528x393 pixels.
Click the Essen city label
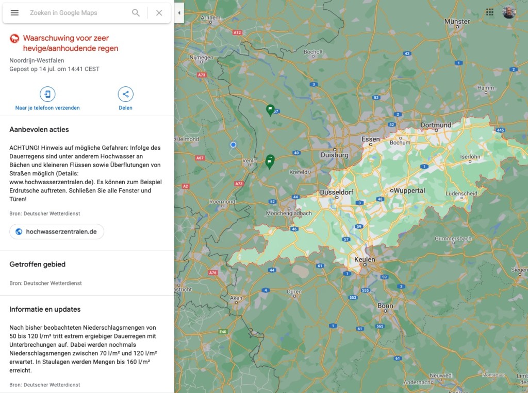pyautogui.click(x=370, y=139)
